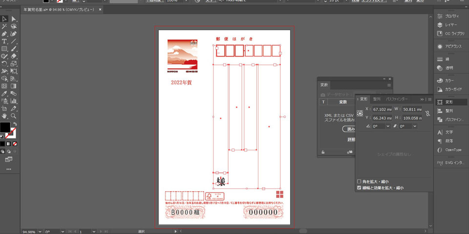Select the Zoom magnifier tool
Image resolution: width=469 pixels, height=234 pixels.
(14, 116)
